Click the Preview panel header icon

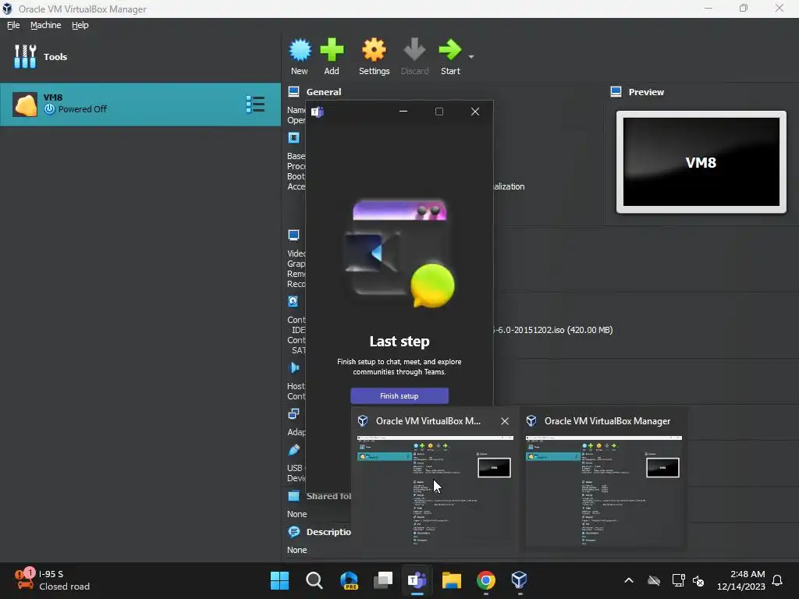tap(616, 92)
